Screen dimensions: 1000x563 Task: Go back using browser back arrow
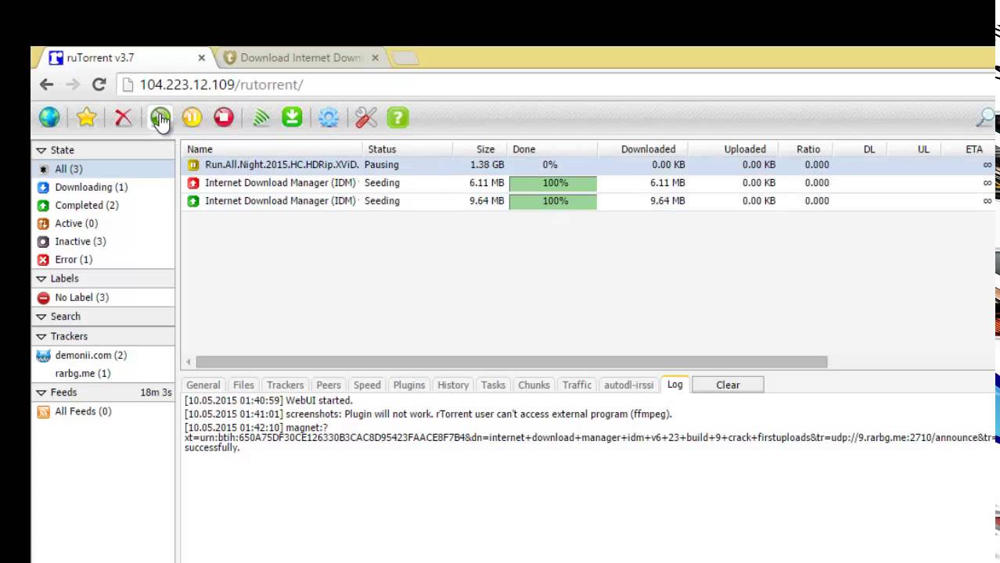47,84
